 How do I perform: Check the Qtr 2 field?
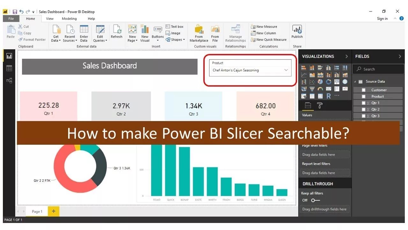(363, 109)
